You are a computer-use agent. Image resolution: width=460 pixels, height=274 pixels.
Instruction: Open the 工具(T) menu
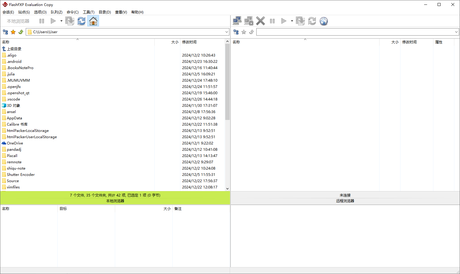pos(89,12)
